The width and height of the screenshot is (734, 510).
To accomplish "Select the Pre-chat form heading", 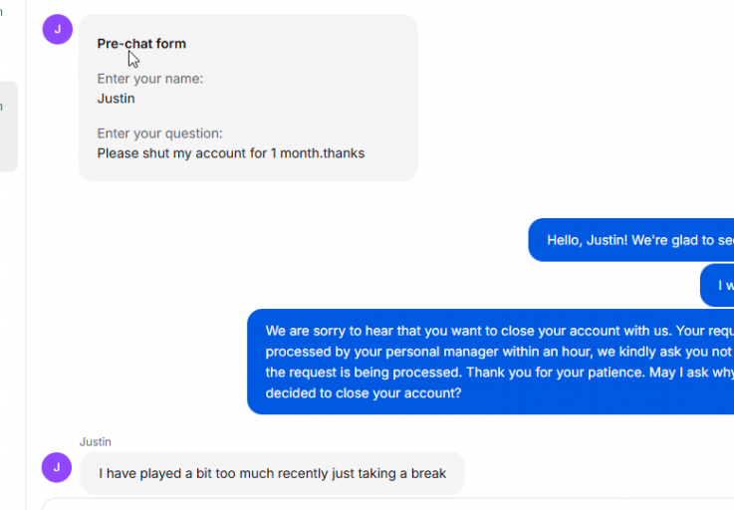I will [141, 44].
